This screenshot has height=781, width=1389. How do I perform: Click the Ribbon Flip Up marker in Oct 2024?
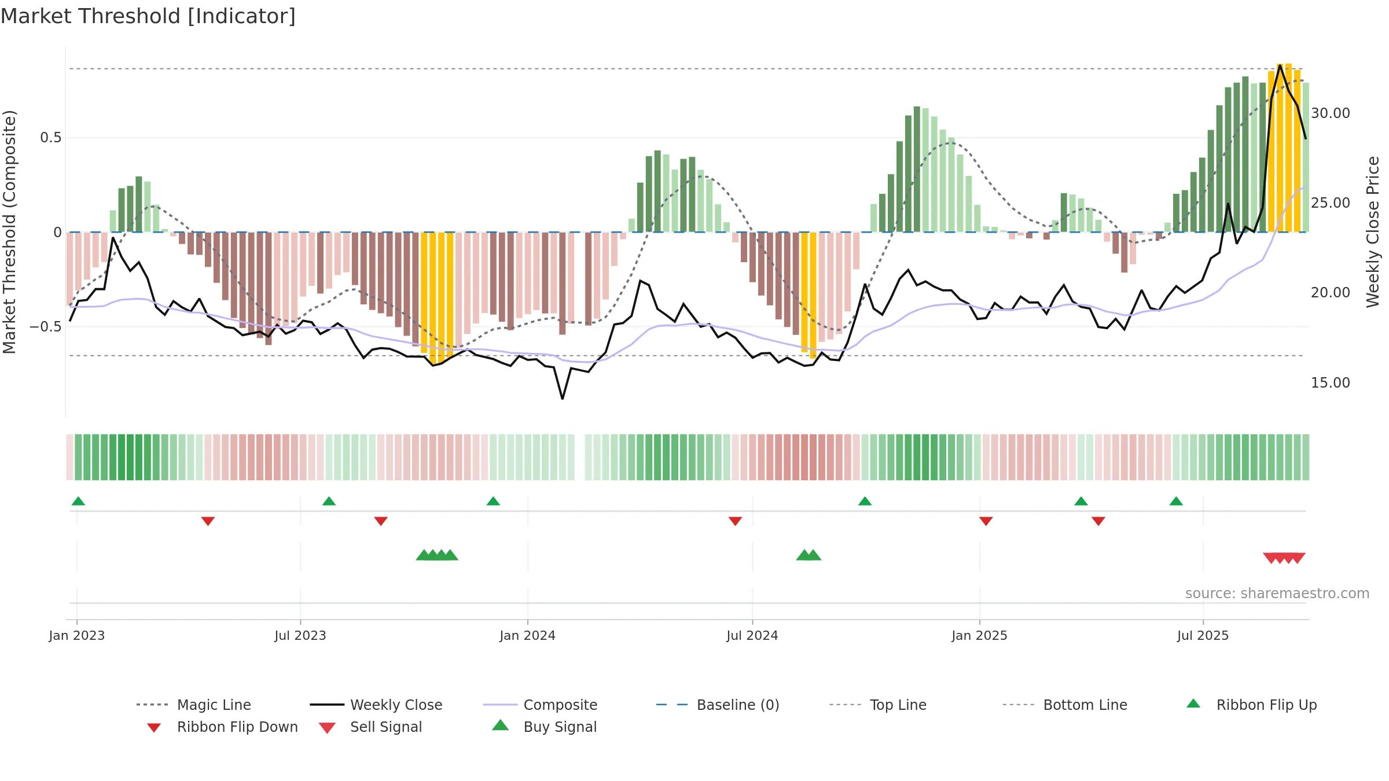tap(865, 501)
